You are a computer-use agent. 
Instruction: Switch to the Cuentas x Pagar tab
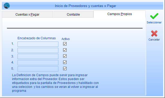pos(27,14)
